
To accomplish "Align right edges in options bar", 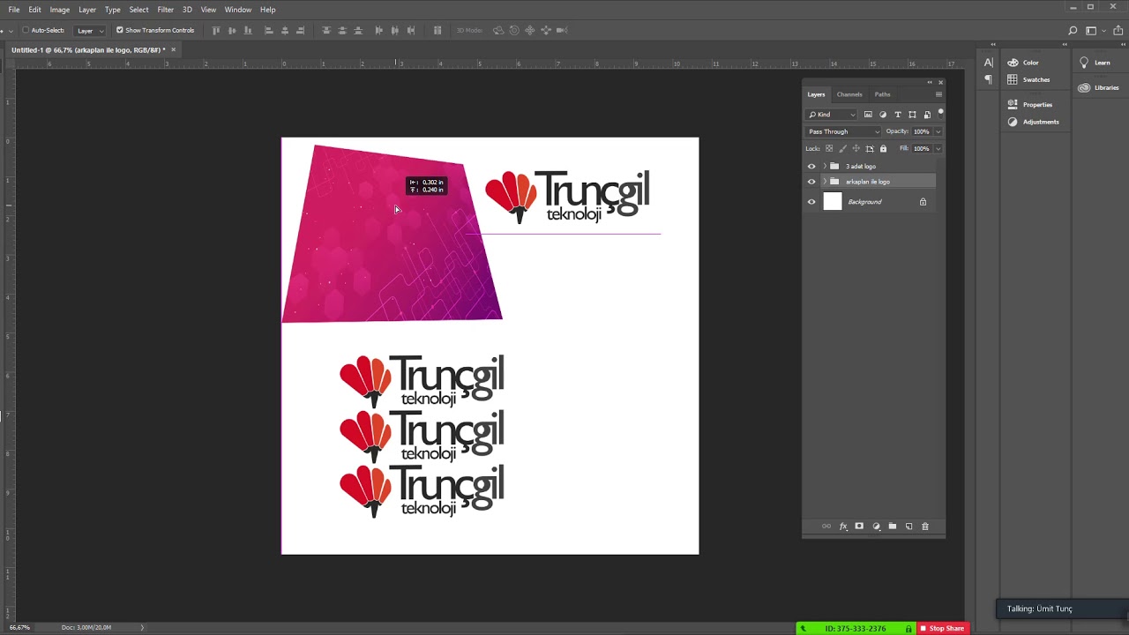I will coord(301,30).
